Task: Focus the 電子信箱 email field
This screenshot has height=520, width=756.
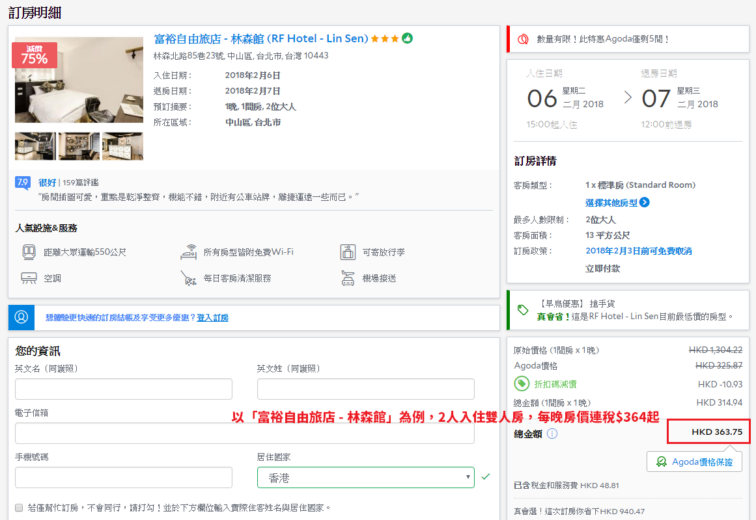Action: pos(244,434)
